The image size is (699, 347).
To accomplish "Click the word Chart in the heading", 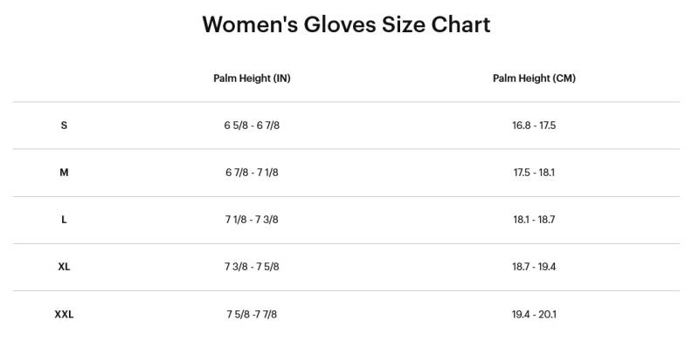I will pos(460,24).
